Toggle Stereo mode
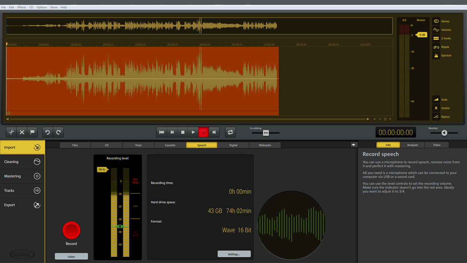The width and height of the screenshot is (467, 263). [436, 21]
